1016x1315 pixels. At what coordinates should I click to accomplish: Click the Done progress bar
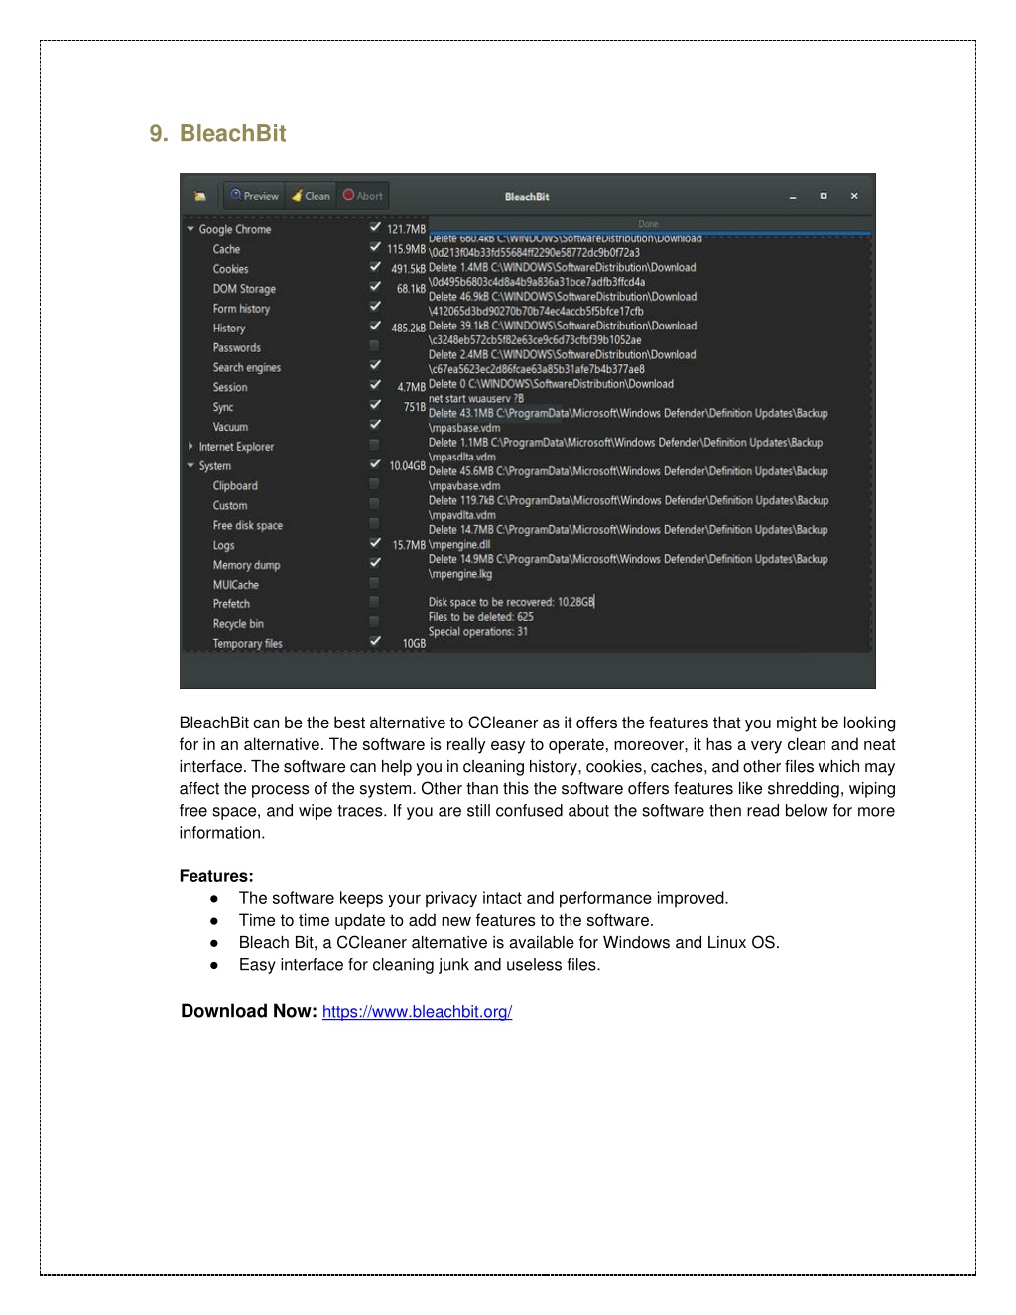tap(649, 225)
